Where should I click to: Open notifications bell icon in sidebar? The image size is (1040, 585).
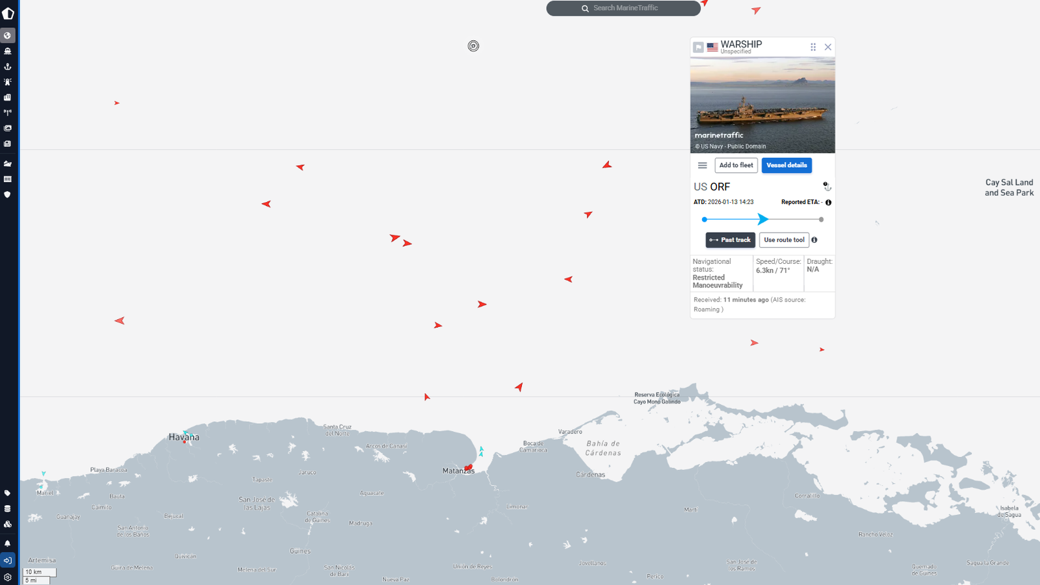click(x=8, y=543)
